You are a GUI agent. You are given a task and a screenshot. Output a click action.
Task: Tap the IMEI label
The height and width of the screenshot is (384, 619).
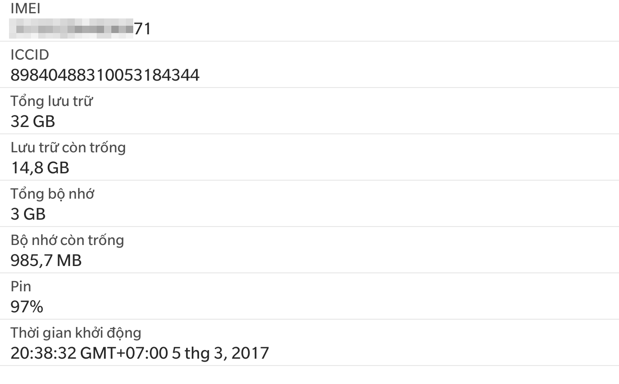25,9
